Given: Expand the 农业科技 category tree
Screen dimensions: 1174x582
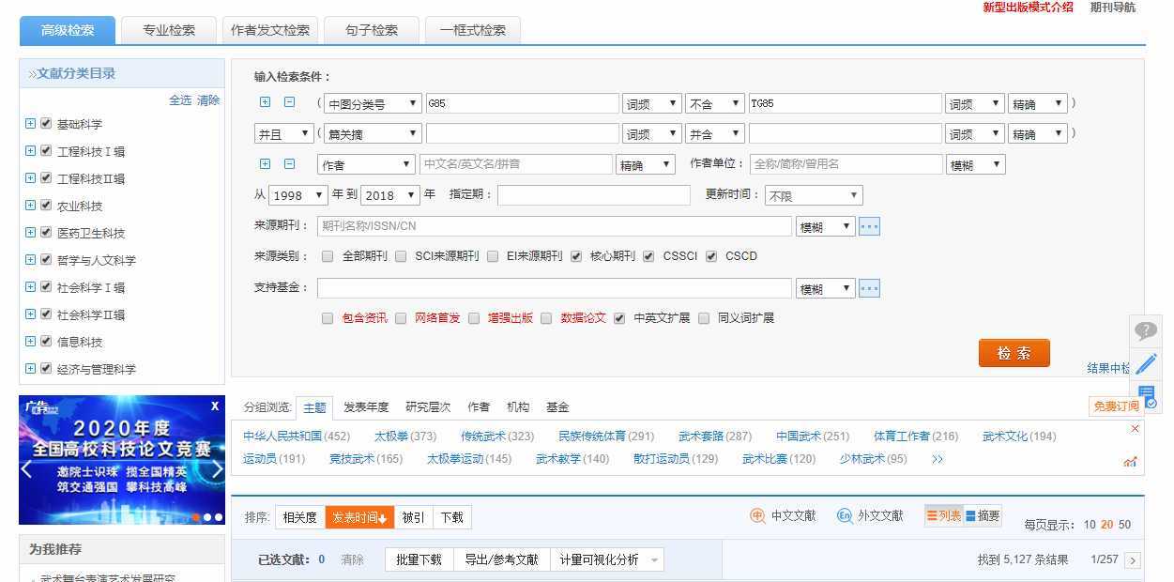Looking at the screenshot, I should pyautogui.click(x=31, y=205).
